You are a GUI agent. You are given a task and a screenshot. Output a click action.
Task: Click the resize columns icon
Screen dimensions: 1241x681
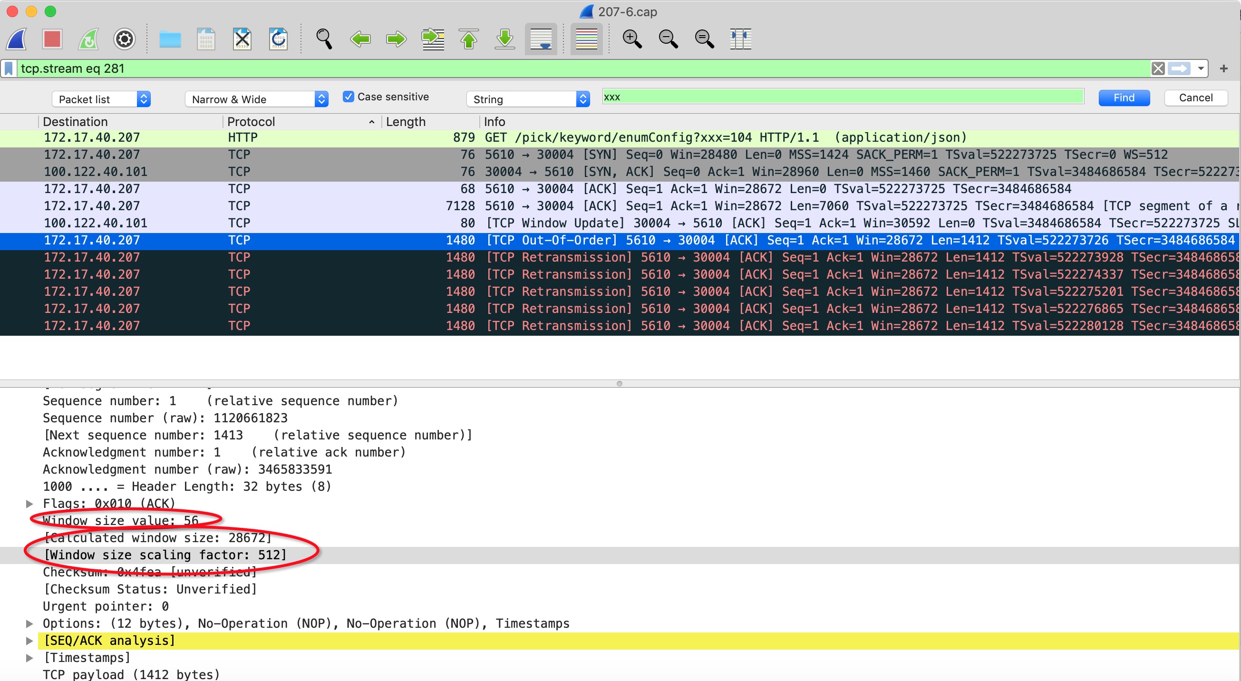(740, 39)
